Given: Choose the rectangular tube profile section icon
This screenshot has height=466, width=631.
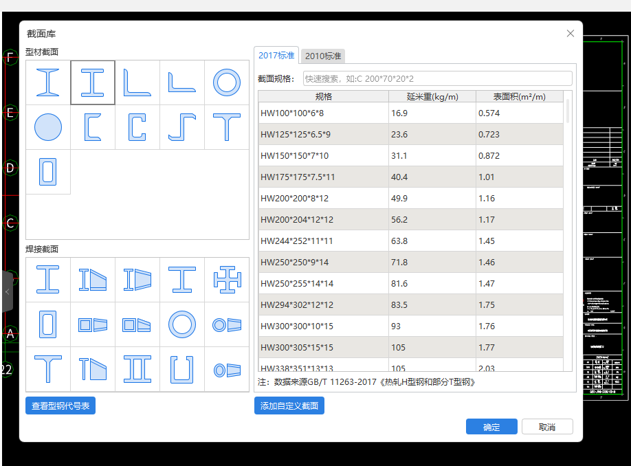Looking at the screenshot, I should point(48,172).
